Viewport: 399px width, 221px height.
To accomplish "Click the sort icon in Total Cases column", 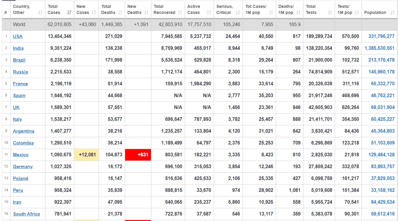I will [69, 13].
